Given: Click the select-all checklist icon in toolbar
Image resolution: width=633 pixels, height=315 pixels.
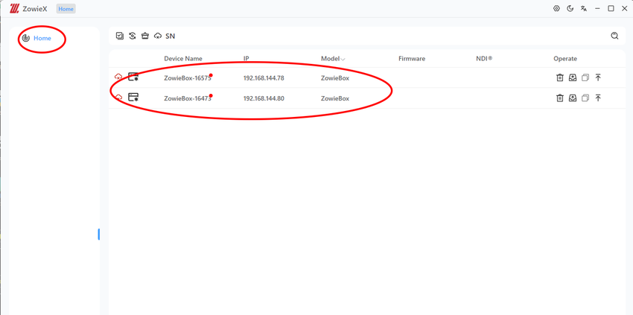Looking at the screenshot, I should point(119,36).
